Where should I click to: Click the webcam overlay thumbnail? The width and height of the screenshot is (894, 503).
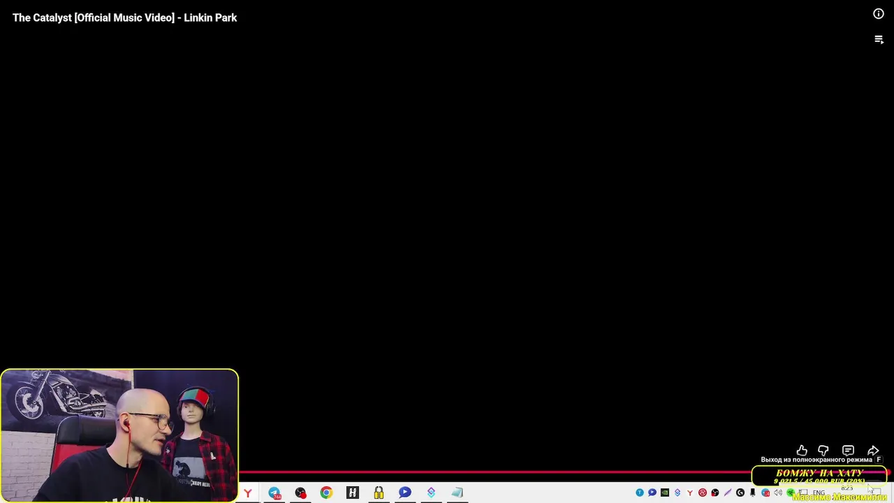[119, 435]
